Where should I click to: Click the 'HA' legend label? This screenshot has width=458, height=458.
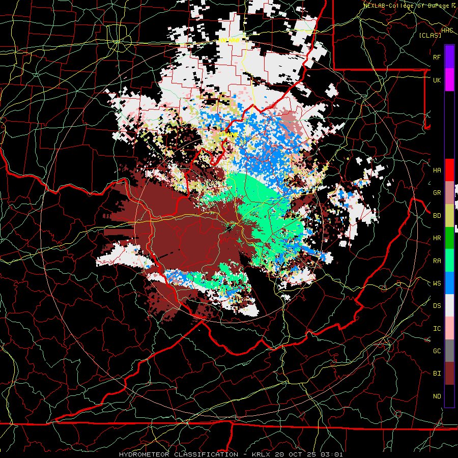[437, 170]
